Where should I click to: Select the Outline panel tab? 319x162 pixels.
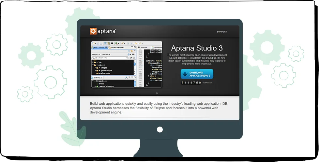(97, 78)
